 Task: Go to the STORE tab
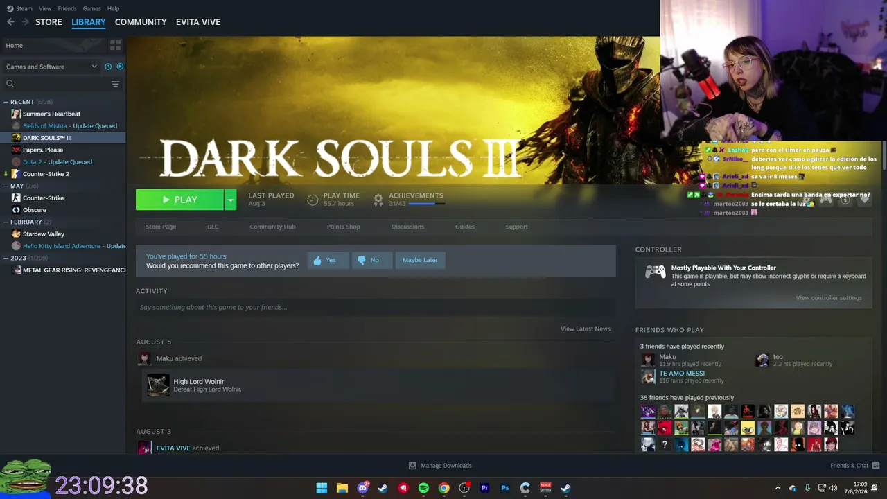(x=49, y=22)
